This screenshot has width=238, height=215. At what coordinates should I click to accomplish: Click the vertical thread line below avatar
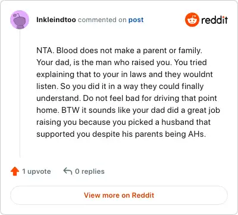click(x=20, y=94)
